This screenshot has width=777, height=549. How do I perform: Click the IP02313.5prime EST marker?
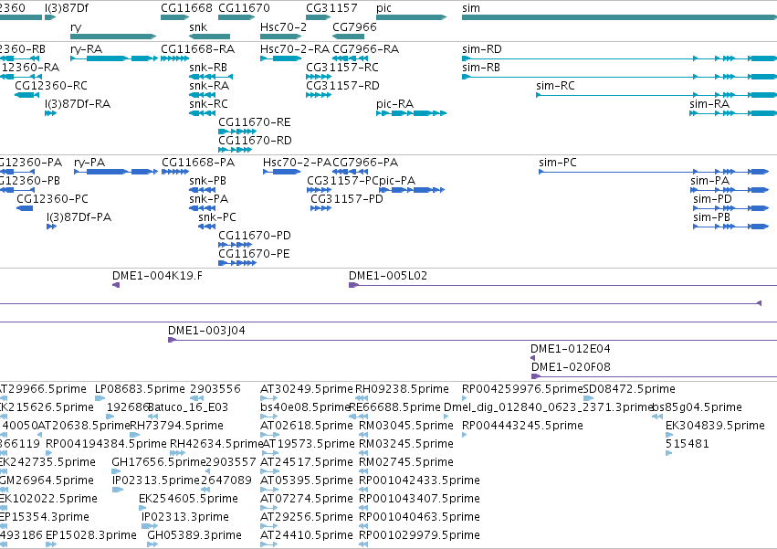(x=118, y=490)
